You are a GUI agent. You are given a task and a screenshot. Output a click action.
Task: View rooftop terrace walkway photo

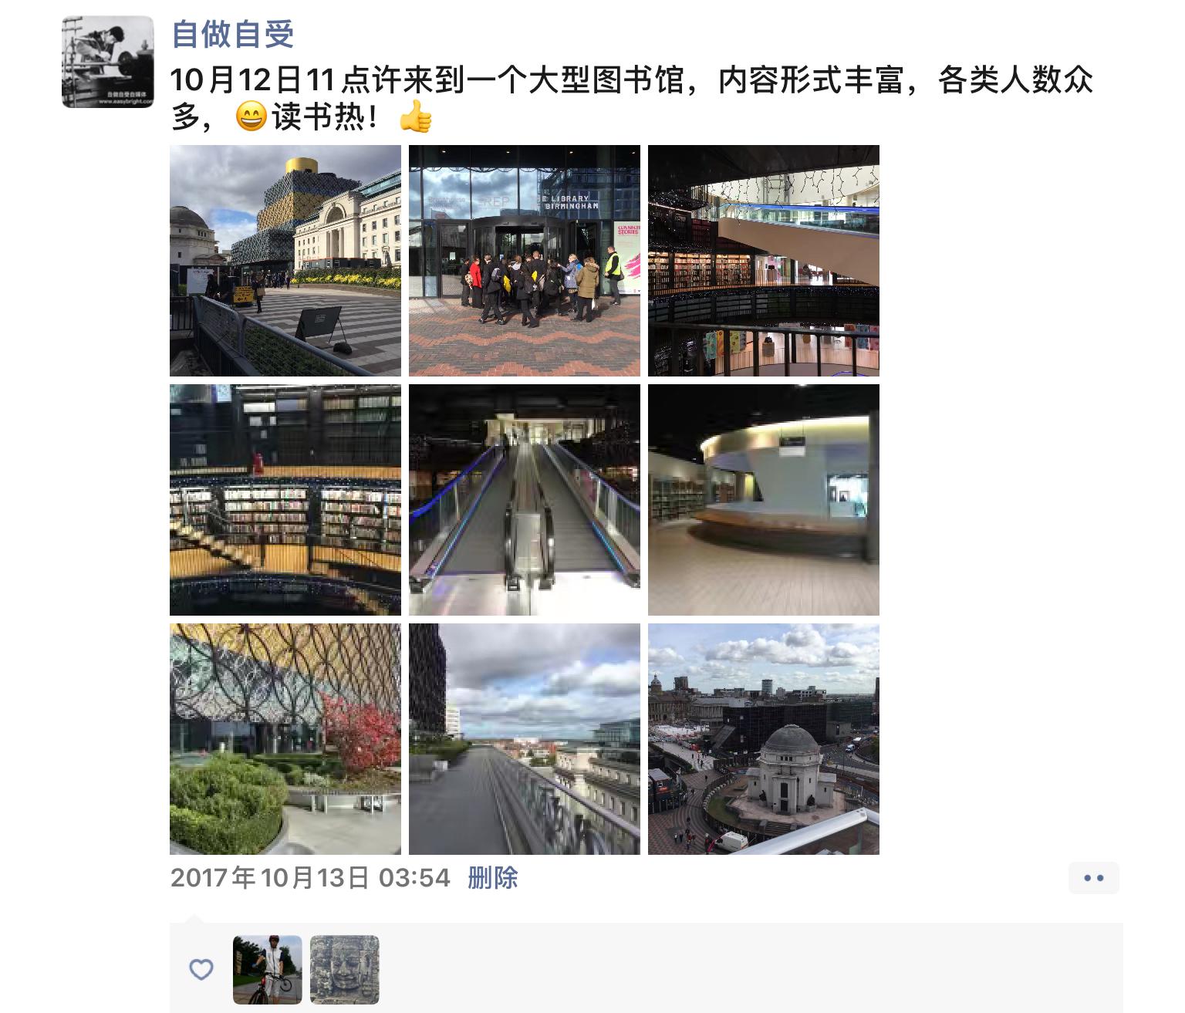click(525, 739)
